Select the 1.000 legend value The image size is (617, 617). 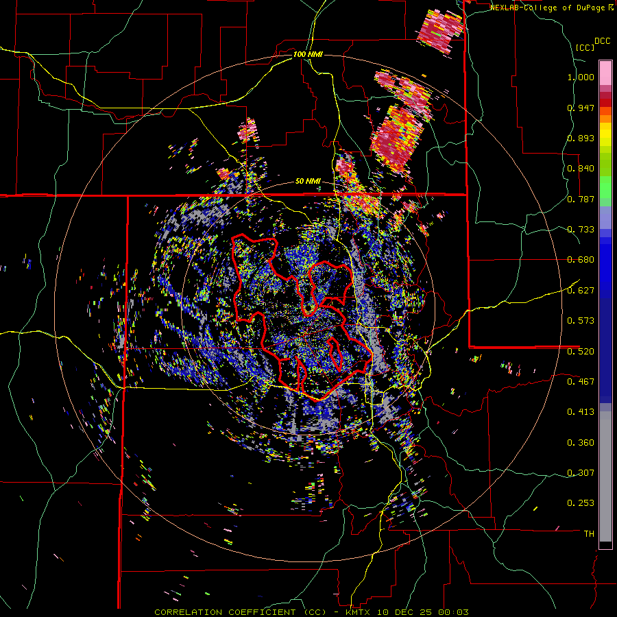tap(581, 77)
